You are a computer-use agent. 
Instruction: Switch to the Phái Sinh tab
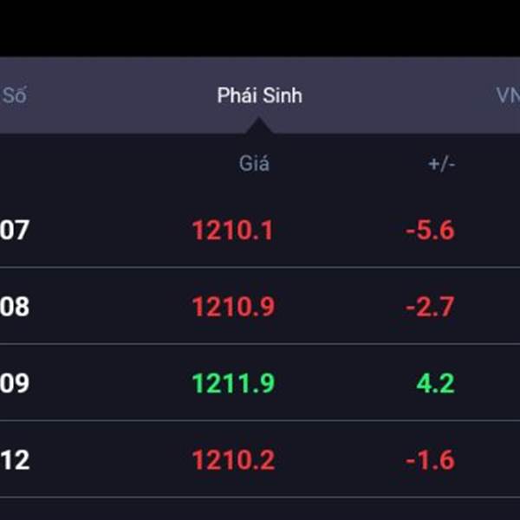[259, 95]
